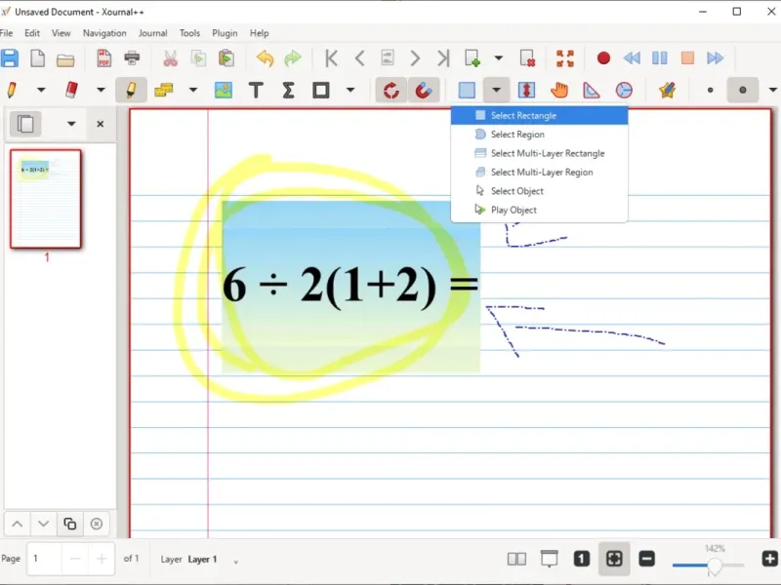Viewport: 781px width, 585px height.
Task: Zoom out with the minus button
Action: [x=646, y=559]
